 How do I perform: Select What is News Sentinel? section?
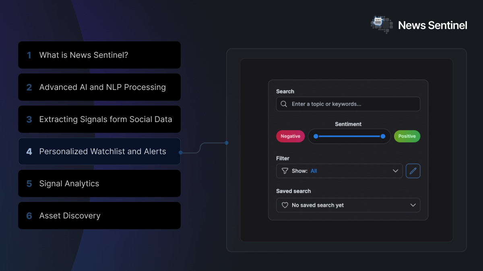[x=99, y=55]
